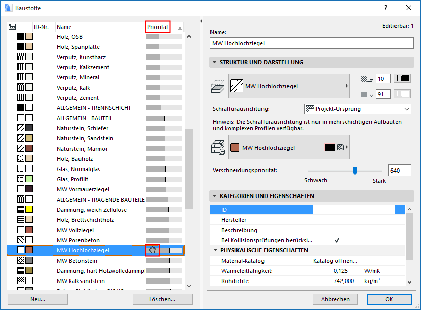Click the Abbrechen button

point(335,299)
